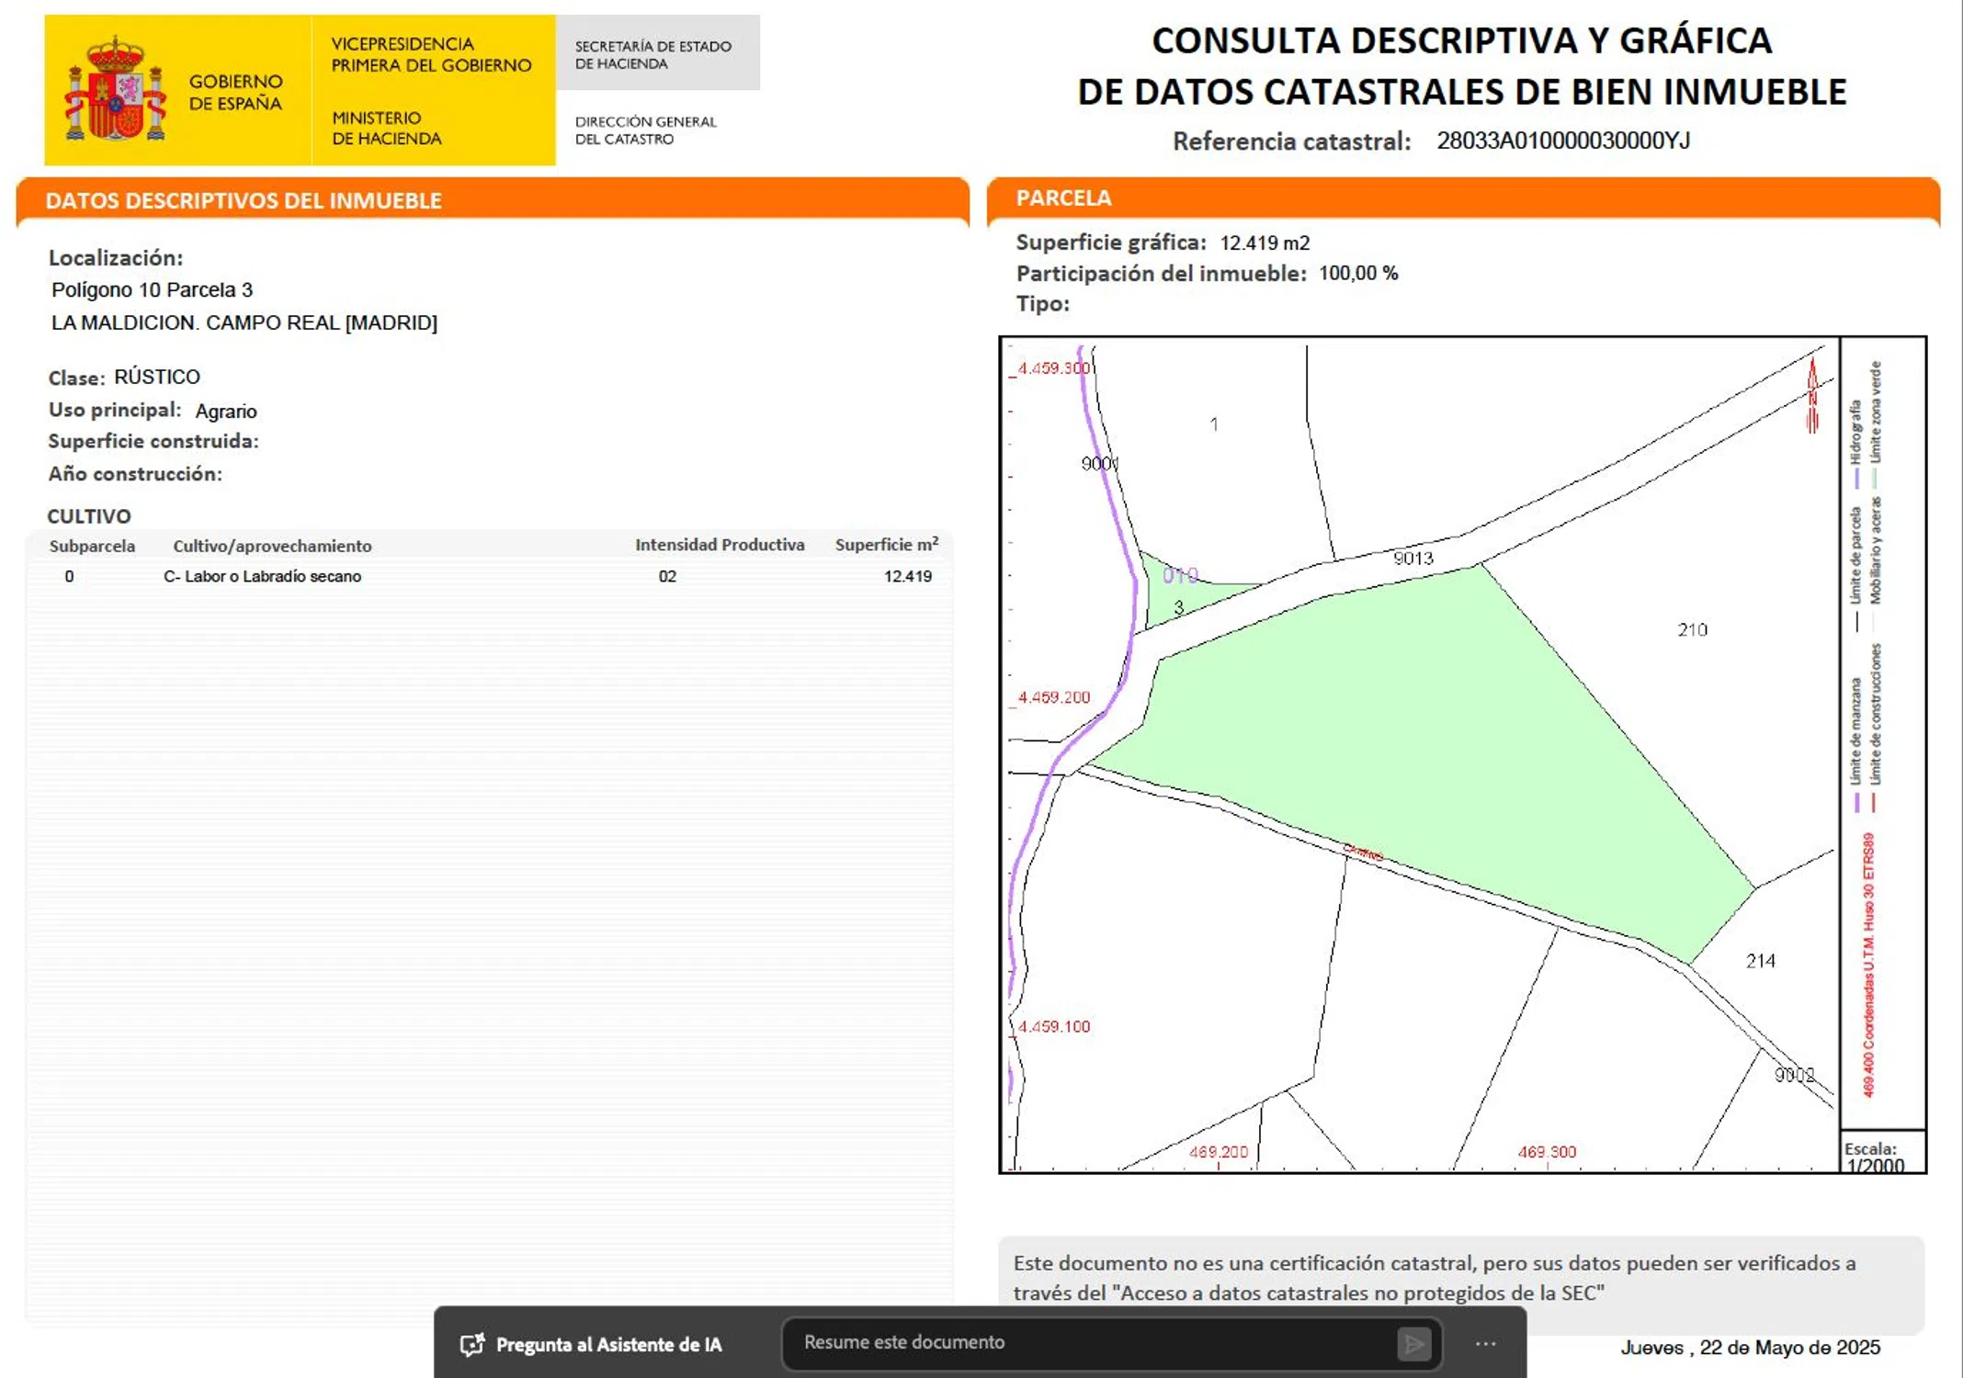Click the purple '010' polygon label

pyautogui.click(x=1180, y=575)
